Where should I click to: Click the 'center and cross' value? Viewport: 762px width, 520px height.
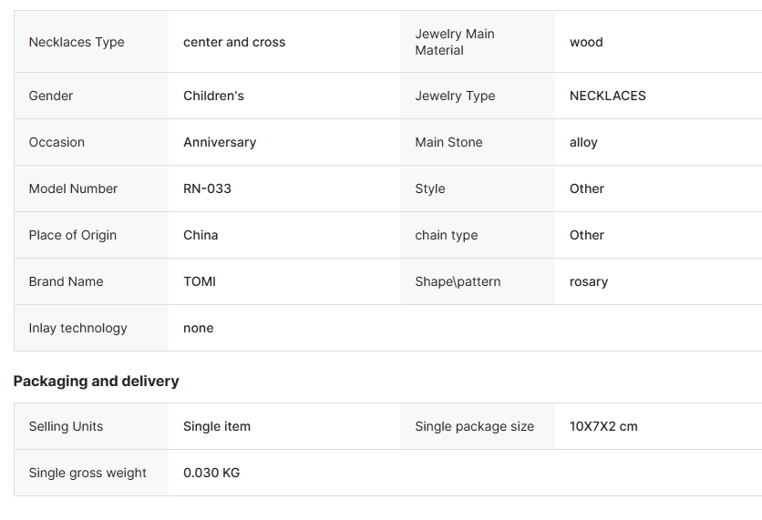click(234, 42)
